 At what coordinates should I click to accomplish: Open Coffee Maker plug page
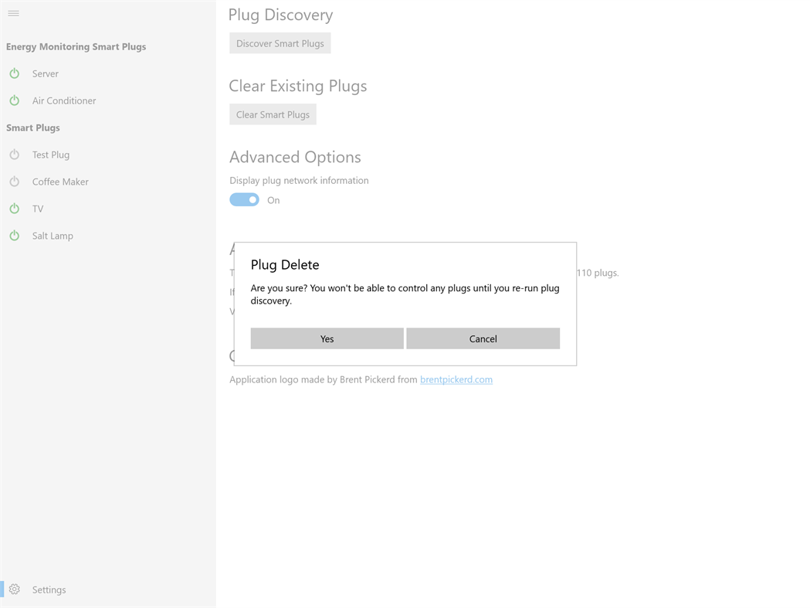click(60, 182)
